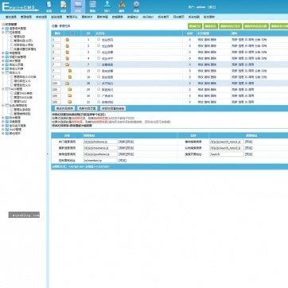This screenshot has height=288, width=288.
Task: Click the green 刷新首页 button
Action: (211, 26)
